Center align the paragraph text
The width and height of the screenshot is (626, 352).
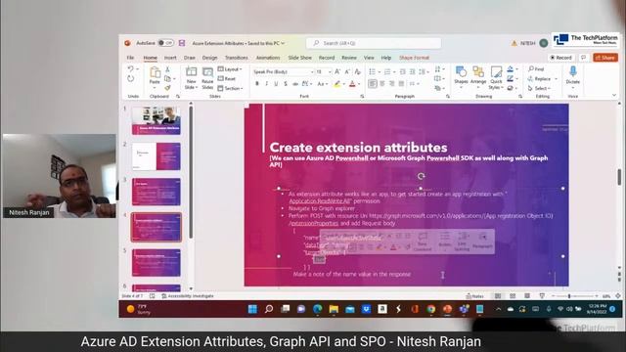click(x=382, y=83)
